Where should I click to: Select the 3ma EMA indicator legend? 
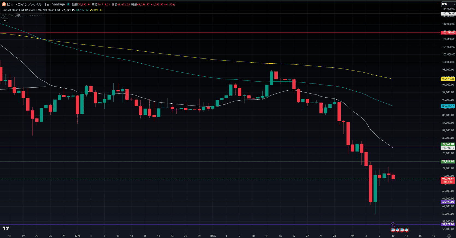click(x=31, y=10)
